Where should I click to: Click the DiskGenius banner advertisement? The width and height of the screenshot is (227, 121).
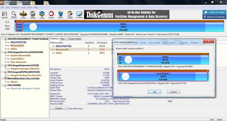[x=127, y=15]
